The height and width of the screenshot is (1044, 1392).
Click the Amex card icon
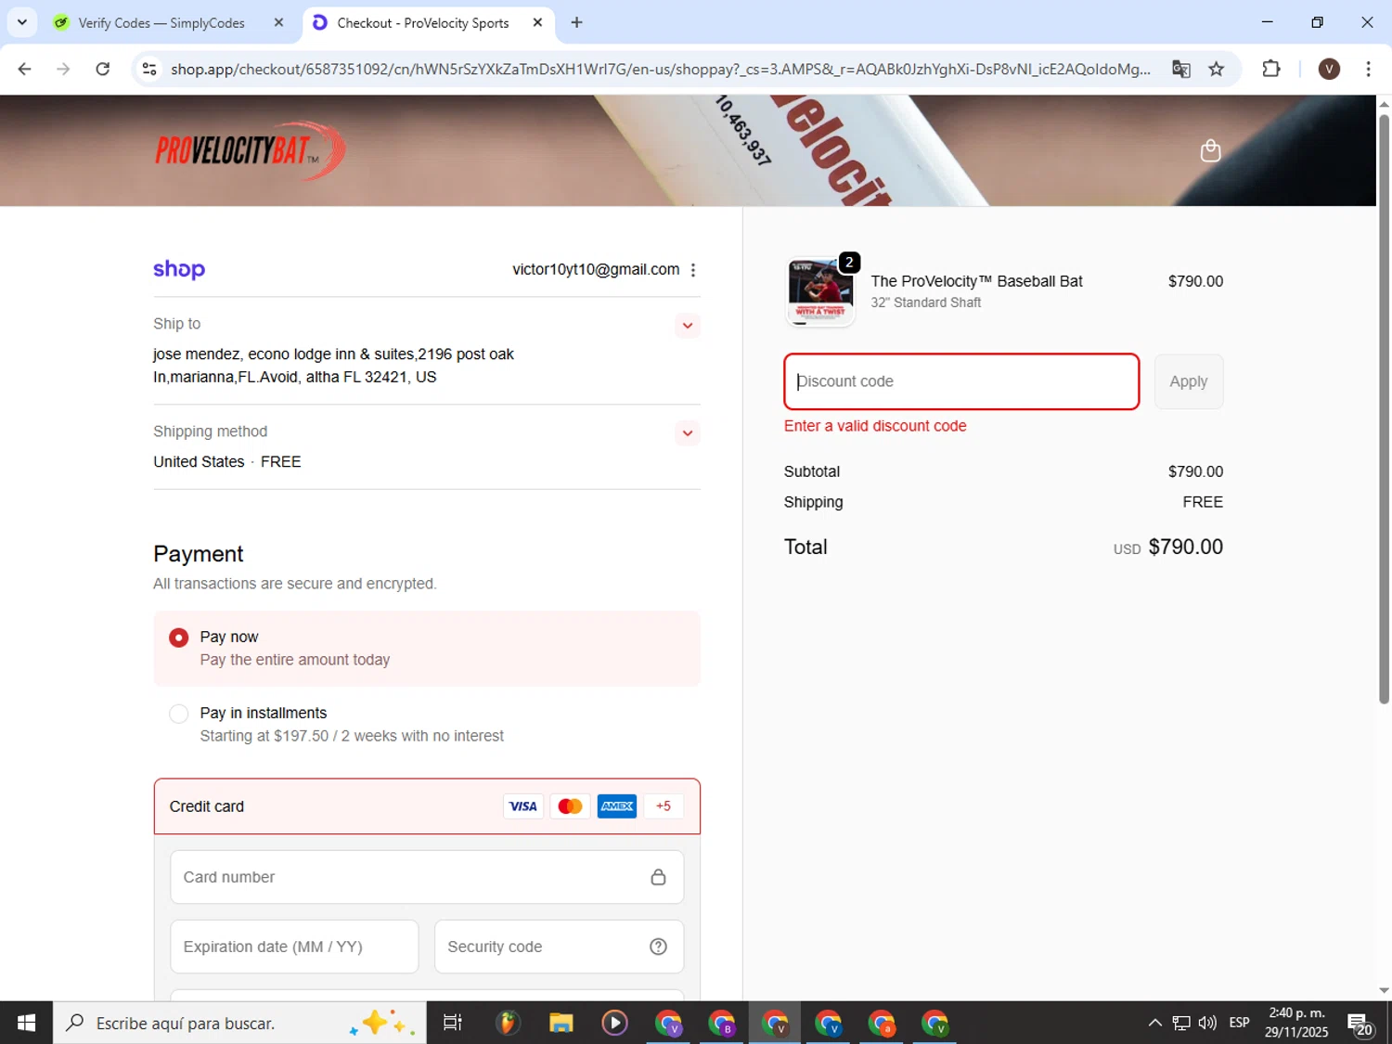pos(617,806)
